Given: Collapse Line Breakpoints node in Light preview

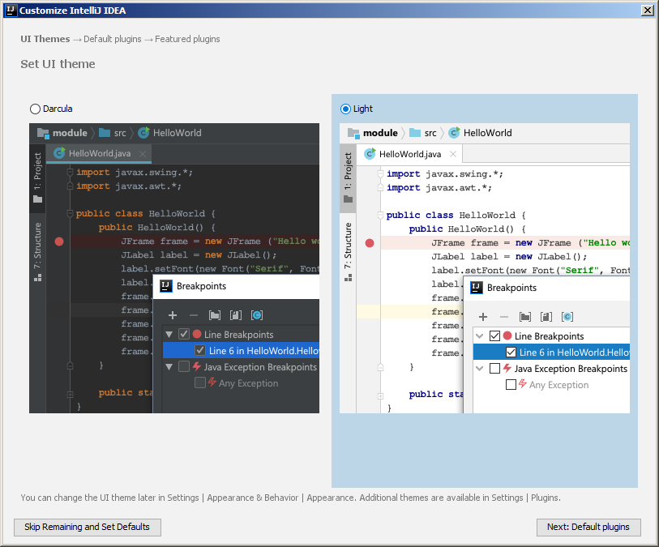Looking at the screenshot, I should (x=480, y=336).
